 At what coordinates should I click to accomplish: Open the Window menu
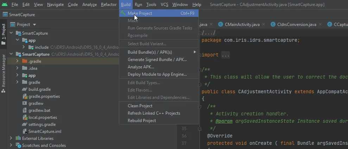(180, 5)
